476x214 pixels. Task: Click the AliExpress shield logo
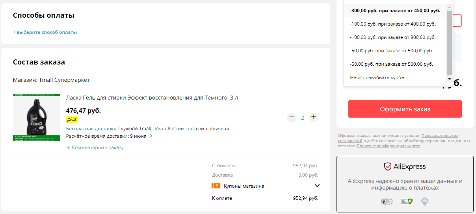[x=388, y=166]
